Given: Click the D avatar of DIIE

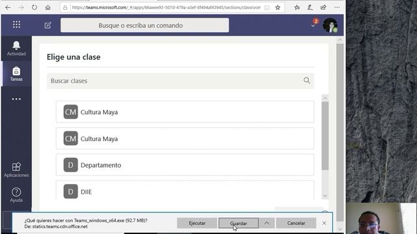Looking at the screenshot, I should pyautogui.click(x=70, y=192).
